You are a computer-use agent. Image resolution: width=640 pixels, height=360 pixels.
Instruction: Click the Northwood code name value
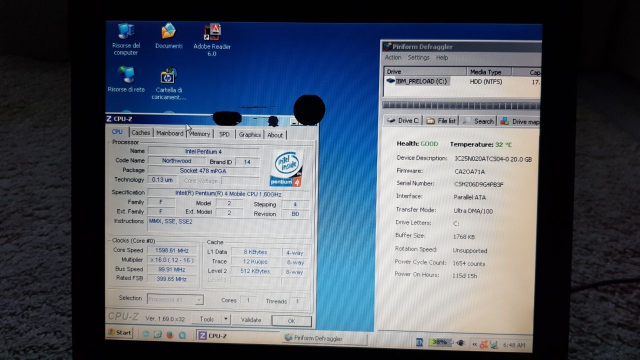click(x=176, y=161)
